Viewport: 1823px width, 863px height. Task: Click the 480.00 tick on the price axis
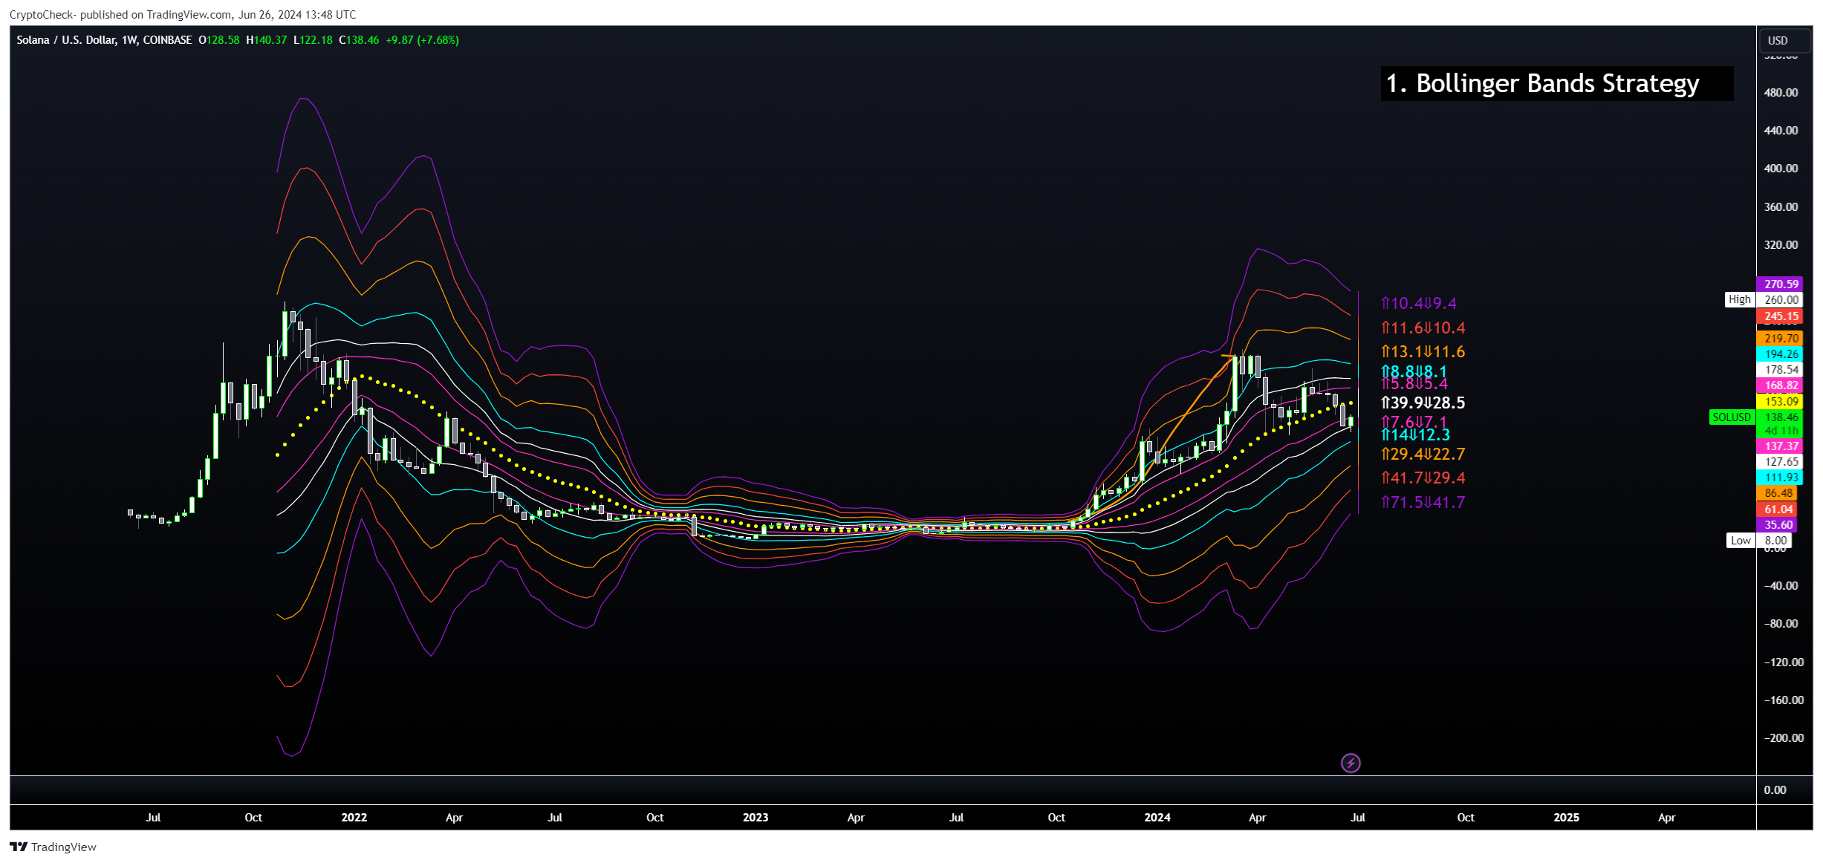[1781, 93]
